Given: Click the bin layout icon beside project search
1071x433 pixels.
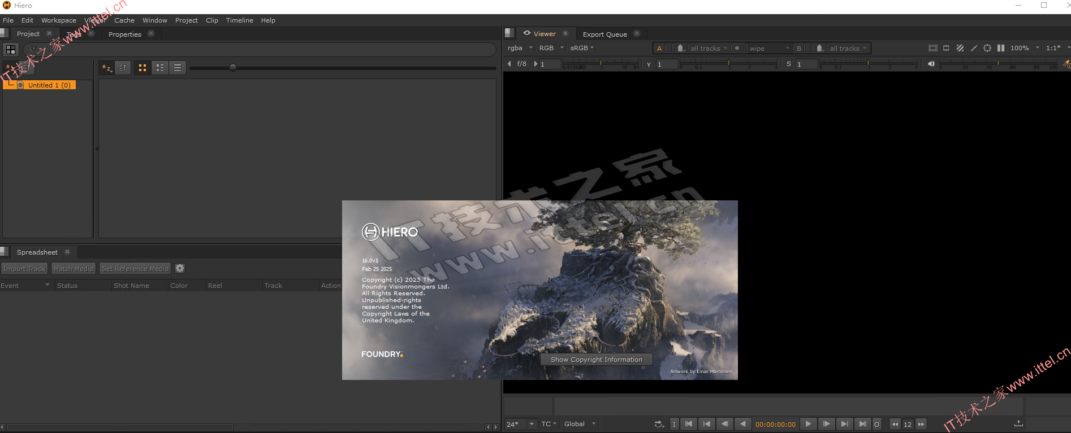Looking at the screenshot, I should point(11,50).
